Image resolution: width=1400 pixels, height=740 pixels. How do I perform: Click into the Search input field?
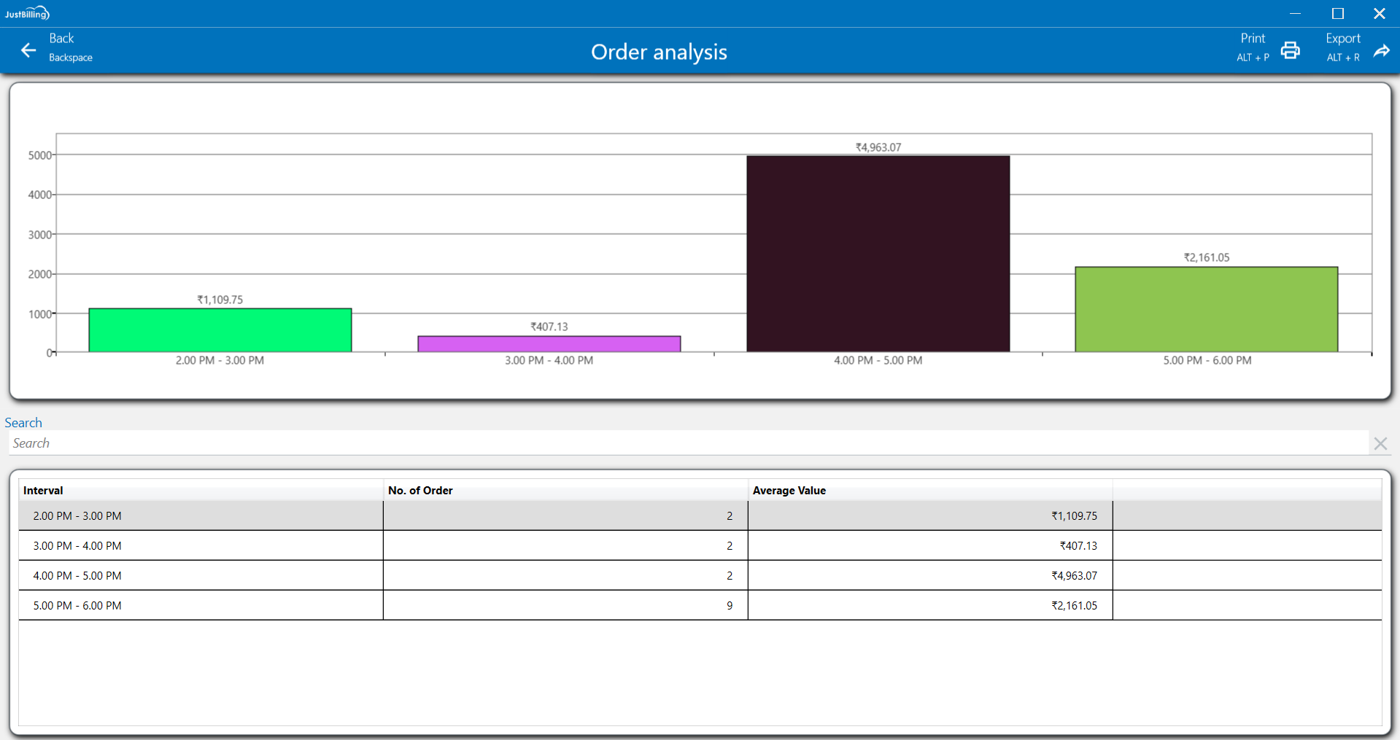point(686,443)
